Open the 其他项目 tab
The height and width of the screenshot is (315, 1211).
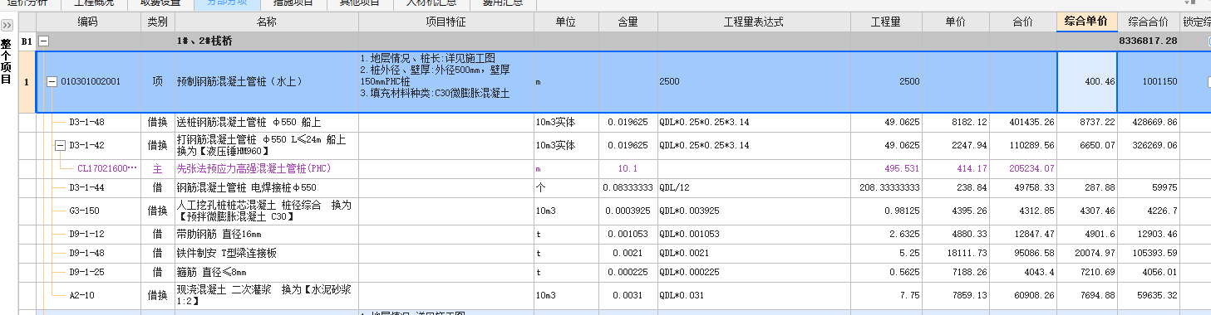[359, 3]
